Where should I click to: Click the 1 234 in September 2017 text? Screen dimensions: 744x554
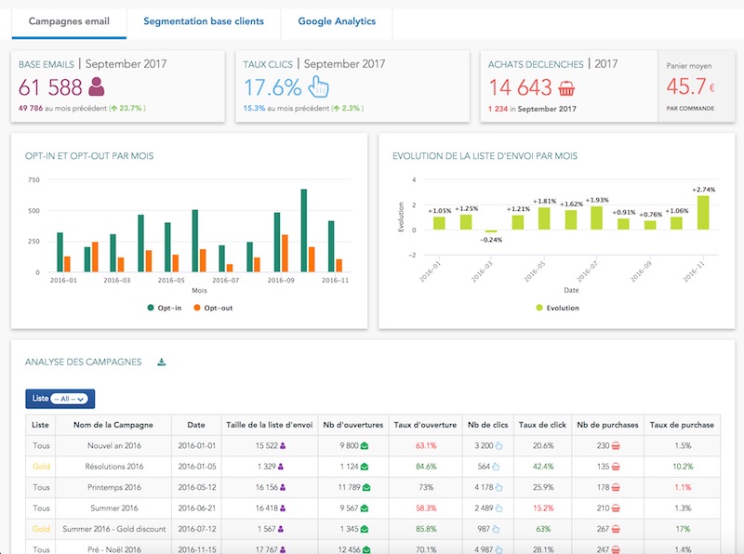(532, 109)
